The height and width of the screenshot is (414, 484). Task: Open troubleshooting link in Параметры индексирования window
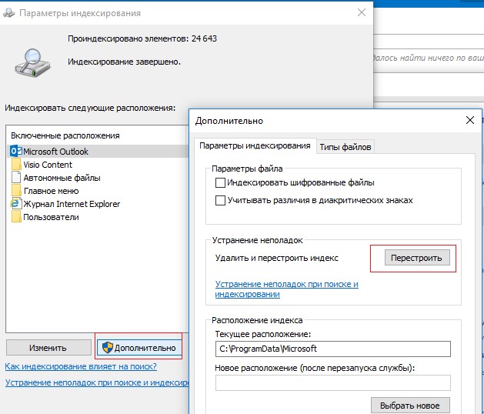coord(97,382)
